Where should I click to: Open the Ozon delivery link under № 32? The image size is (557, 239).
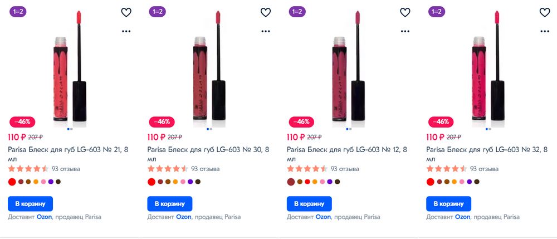click(462, 217)
